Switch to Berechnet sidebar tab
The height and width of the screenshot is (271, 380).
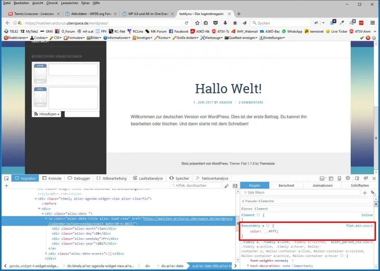[x=286, y=185]
